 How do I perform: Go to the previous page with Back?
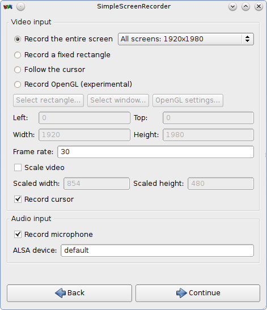point(69,293)
